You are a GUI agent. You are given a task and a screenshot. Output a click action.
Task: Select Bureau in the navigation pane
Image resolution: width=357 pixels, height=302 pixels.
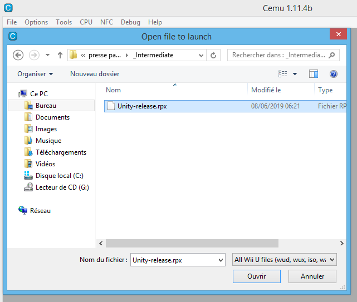point(51,106)
